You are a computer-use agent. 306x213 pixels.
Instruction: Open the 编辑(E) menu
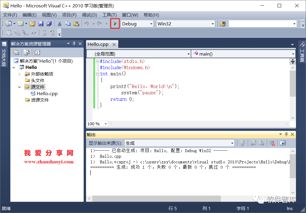tap(30, 15)
